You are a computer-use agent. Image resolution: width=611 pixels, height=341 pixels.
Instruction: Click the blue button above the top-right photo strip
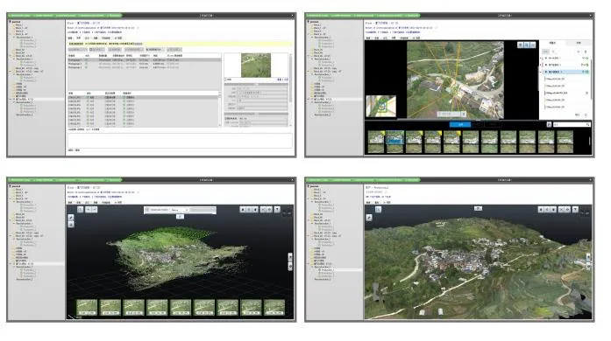[460, 124]
